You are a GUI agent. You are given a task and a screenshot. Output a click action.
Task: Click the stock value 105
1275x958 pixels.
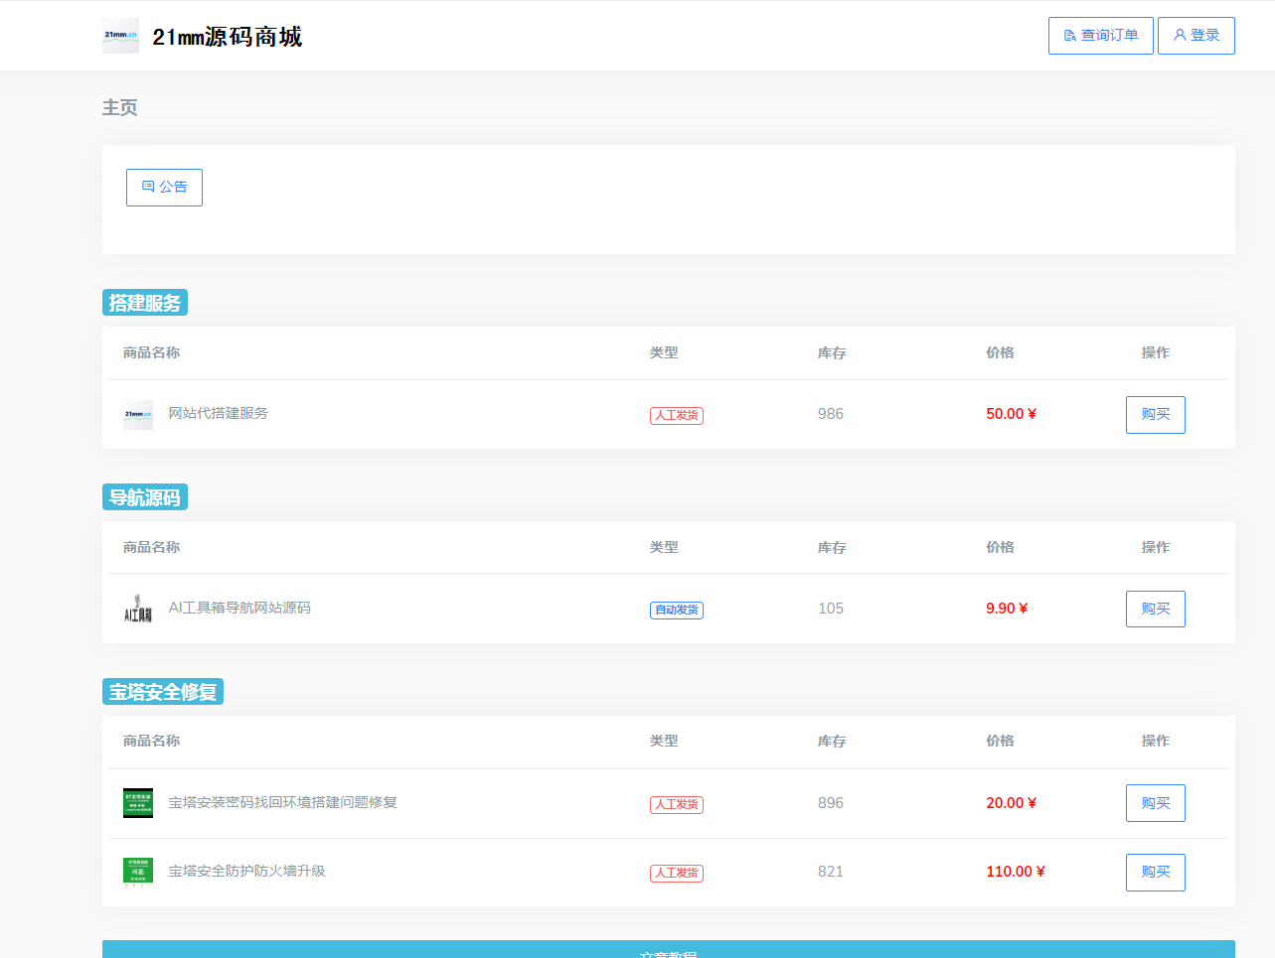click(x=831, y=609)
